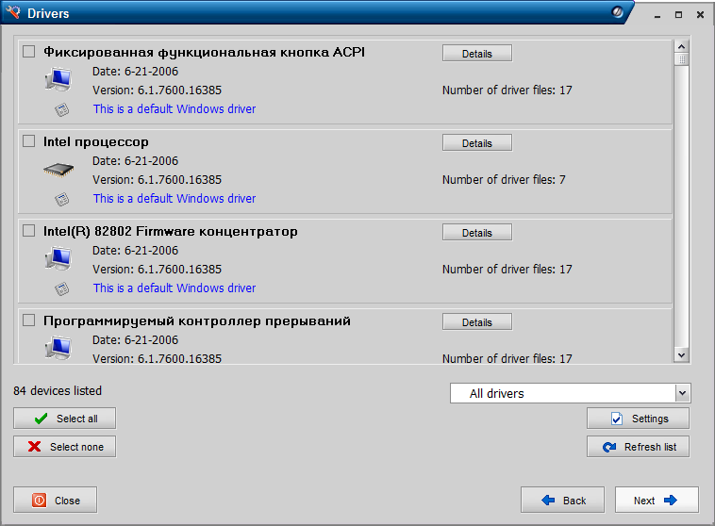Click the Version text under Intel процессор
The image size is (715, 526).
pos(157,180)
